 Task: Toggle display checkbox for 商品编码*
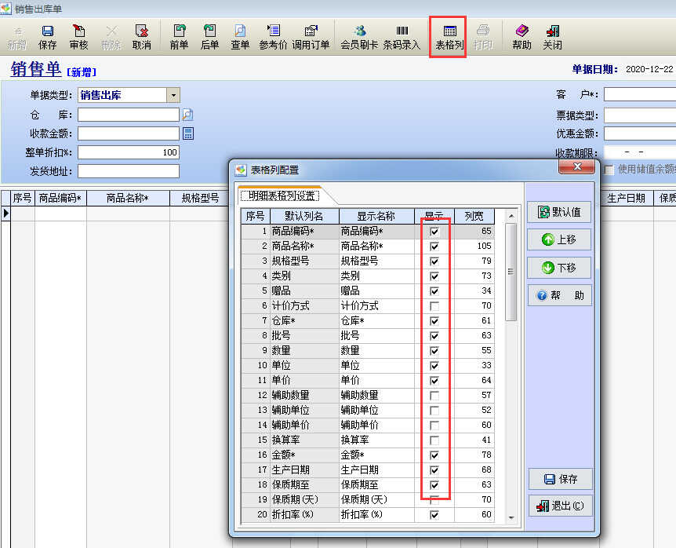(x=434, y=232)
